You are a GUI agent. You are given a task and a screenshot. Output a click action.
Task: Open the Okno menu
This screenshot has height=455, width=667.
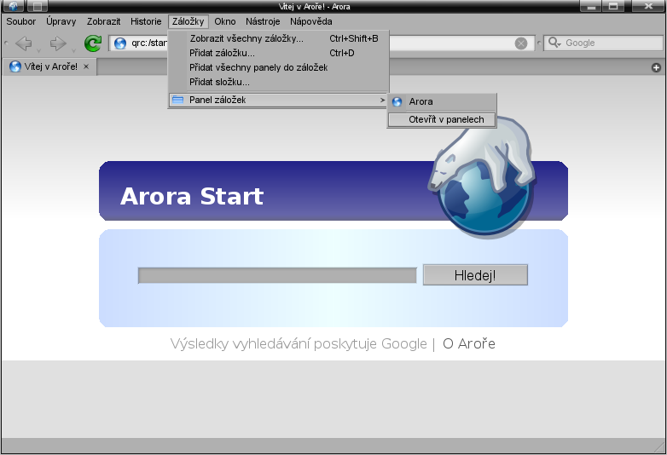[225, 21]
